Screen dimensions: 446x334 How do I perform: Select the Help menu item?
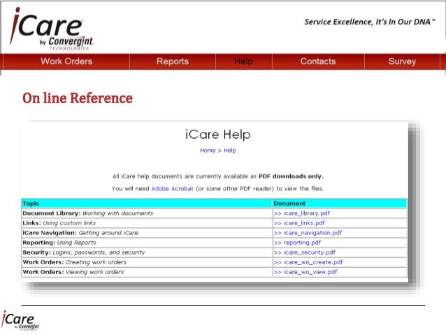244,61
